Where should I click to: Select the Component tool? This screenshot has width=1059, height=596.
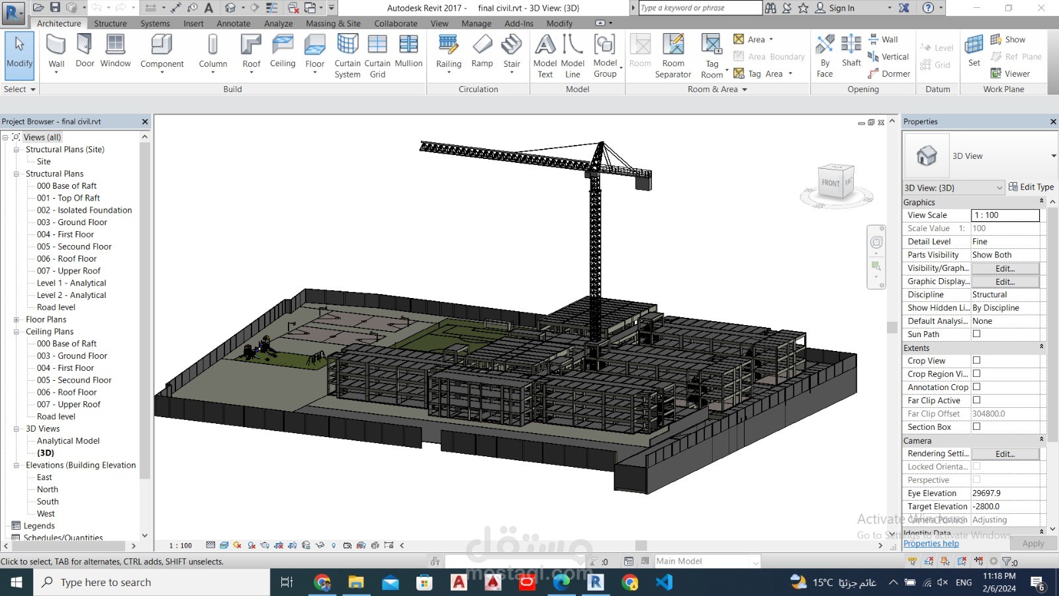click(162, 53)
